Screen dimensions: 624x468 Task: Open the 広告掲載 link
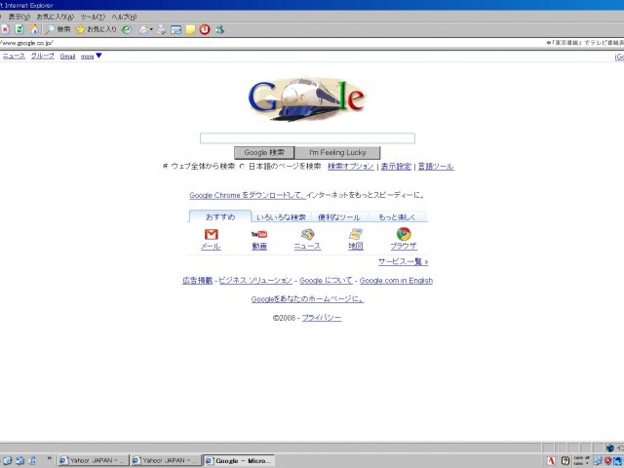[197, 281]
